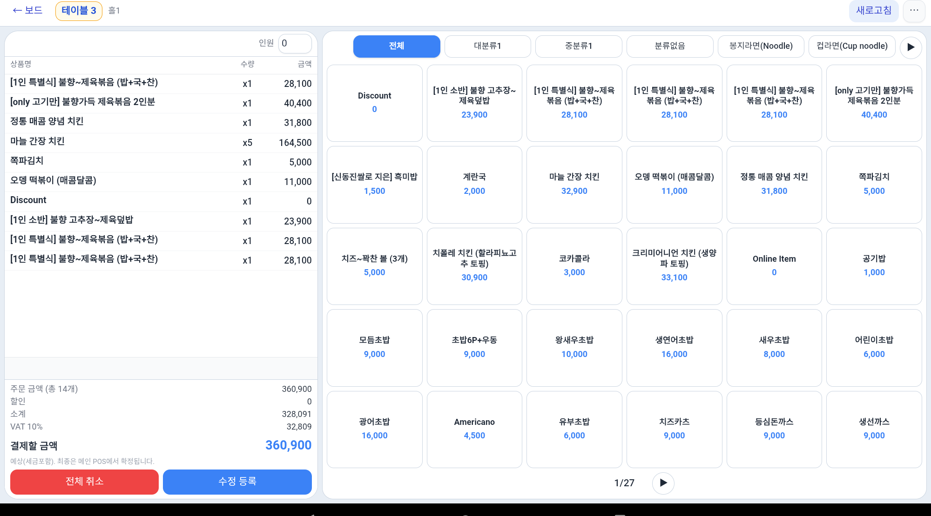Add the 코카콜라 product tile
This screenshot has height=516, width=931.
click(x=574, y=266)
